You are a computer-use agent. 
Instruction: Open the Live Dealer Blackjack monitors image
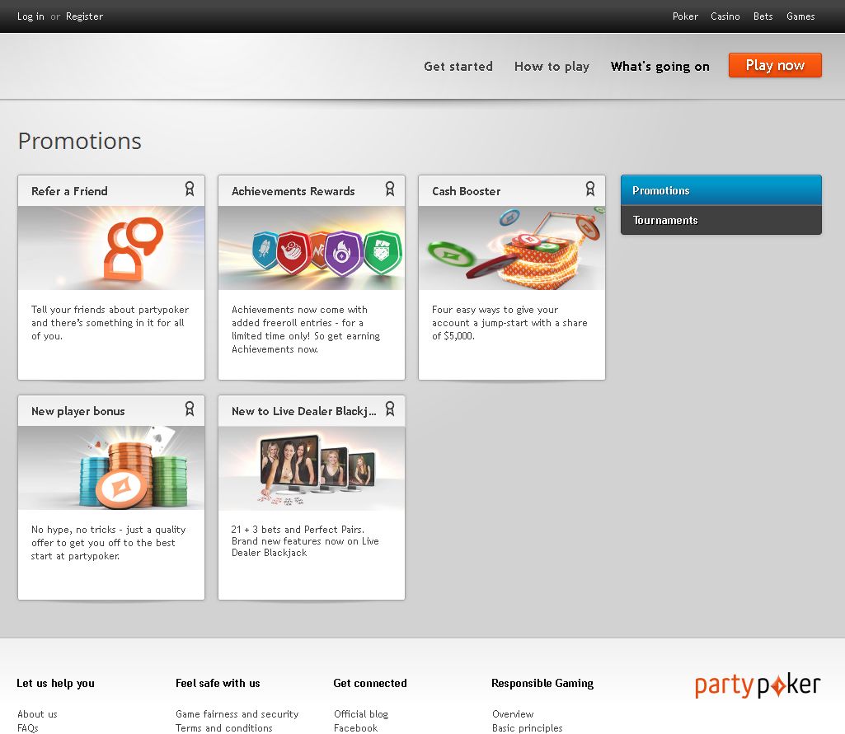tap(312, 468)
